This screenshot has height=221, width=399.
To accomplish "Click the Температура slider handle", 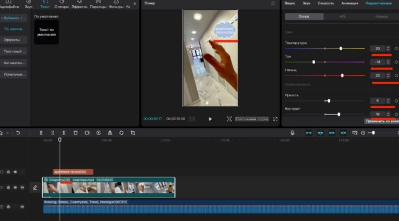I will (341, 48).
